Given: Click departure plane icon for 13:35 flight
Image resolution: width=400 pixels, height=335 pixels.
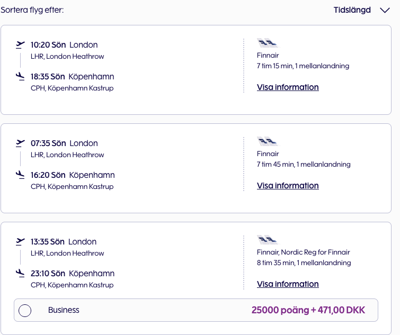Looking at the screenshot, I should pos(21,241).
